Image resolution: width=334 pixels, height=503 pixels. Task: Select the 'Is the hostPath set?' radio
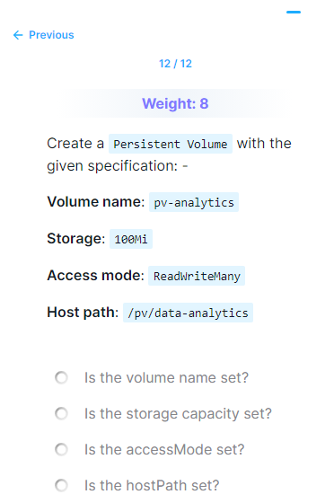pos(61,485)
